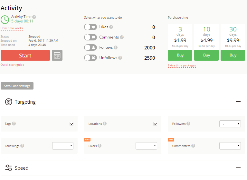Open the Followers dropdown

[x=230, y=124]
